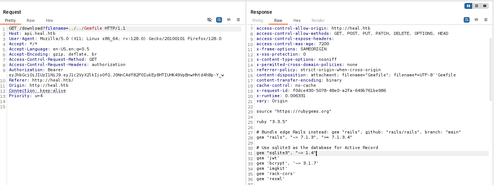Image resolution: width=494 pixels, height=185 pixels.
Task: Toggle word wrap icon in Request panel
Action: click(219, 20)
